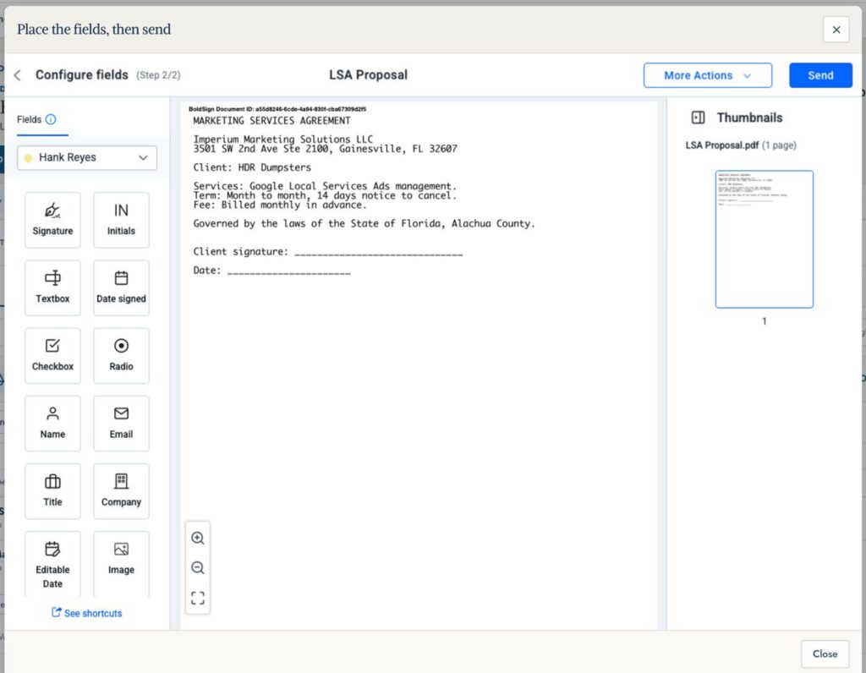The width and height of the screenshot is (866, 673).
Task: Click the LSA Proposal title text
Action: [x=368, y=75]
